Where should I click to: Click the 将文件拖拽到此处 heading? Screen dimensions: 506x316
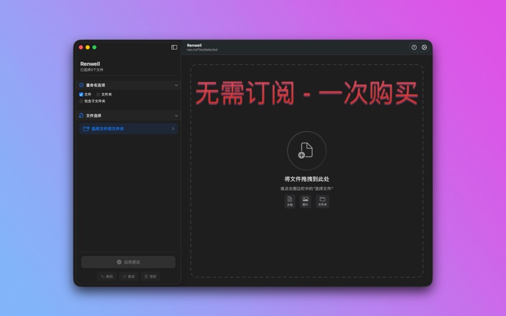coord(307,179)
